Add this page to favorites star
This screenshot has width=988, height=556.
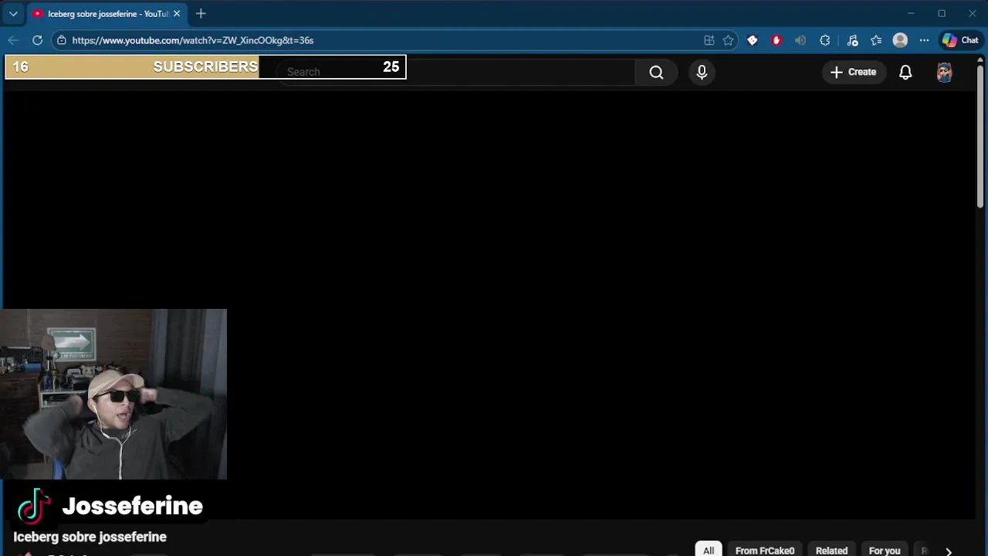(x=728, y=40)
